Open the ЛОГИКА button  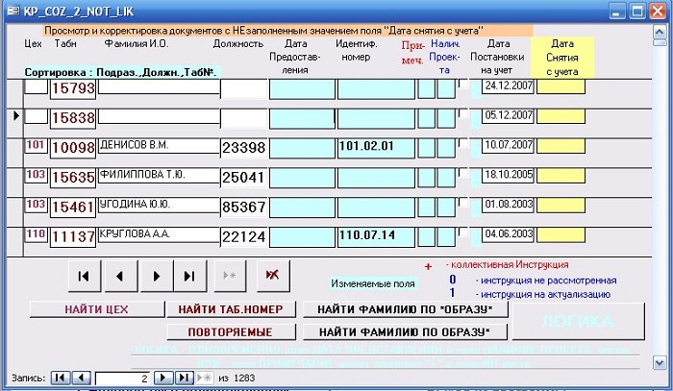pyautogui.click(x=577, y=321)
